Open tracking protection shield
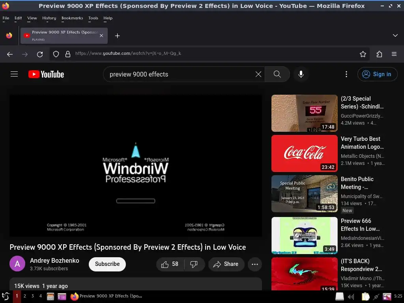This screenshot has height=303, width=404. point(56,54)
